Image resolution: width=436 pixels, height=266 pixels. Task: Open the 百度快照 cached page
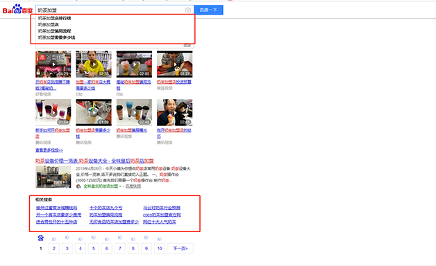tap(133, 186)
